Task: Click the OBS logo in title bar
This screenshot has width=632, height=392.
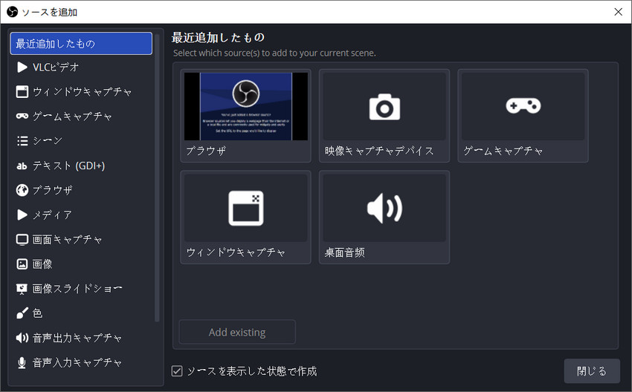Action: tap(12, 12)
